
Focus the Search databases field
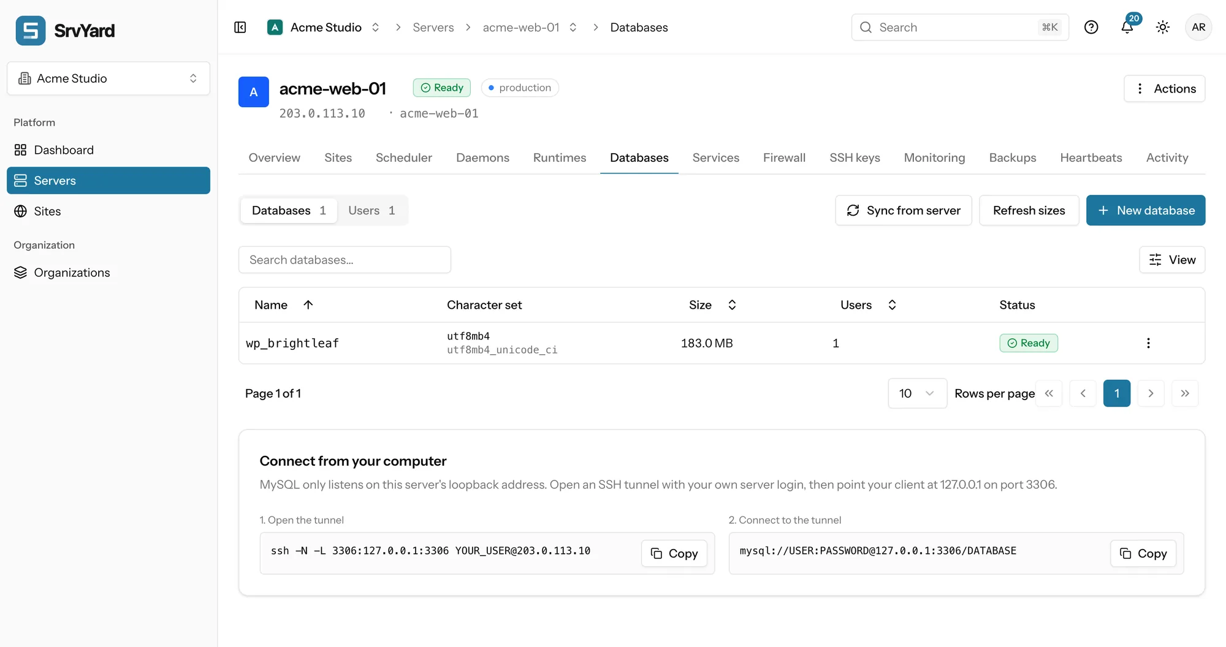tap(345, 260)
